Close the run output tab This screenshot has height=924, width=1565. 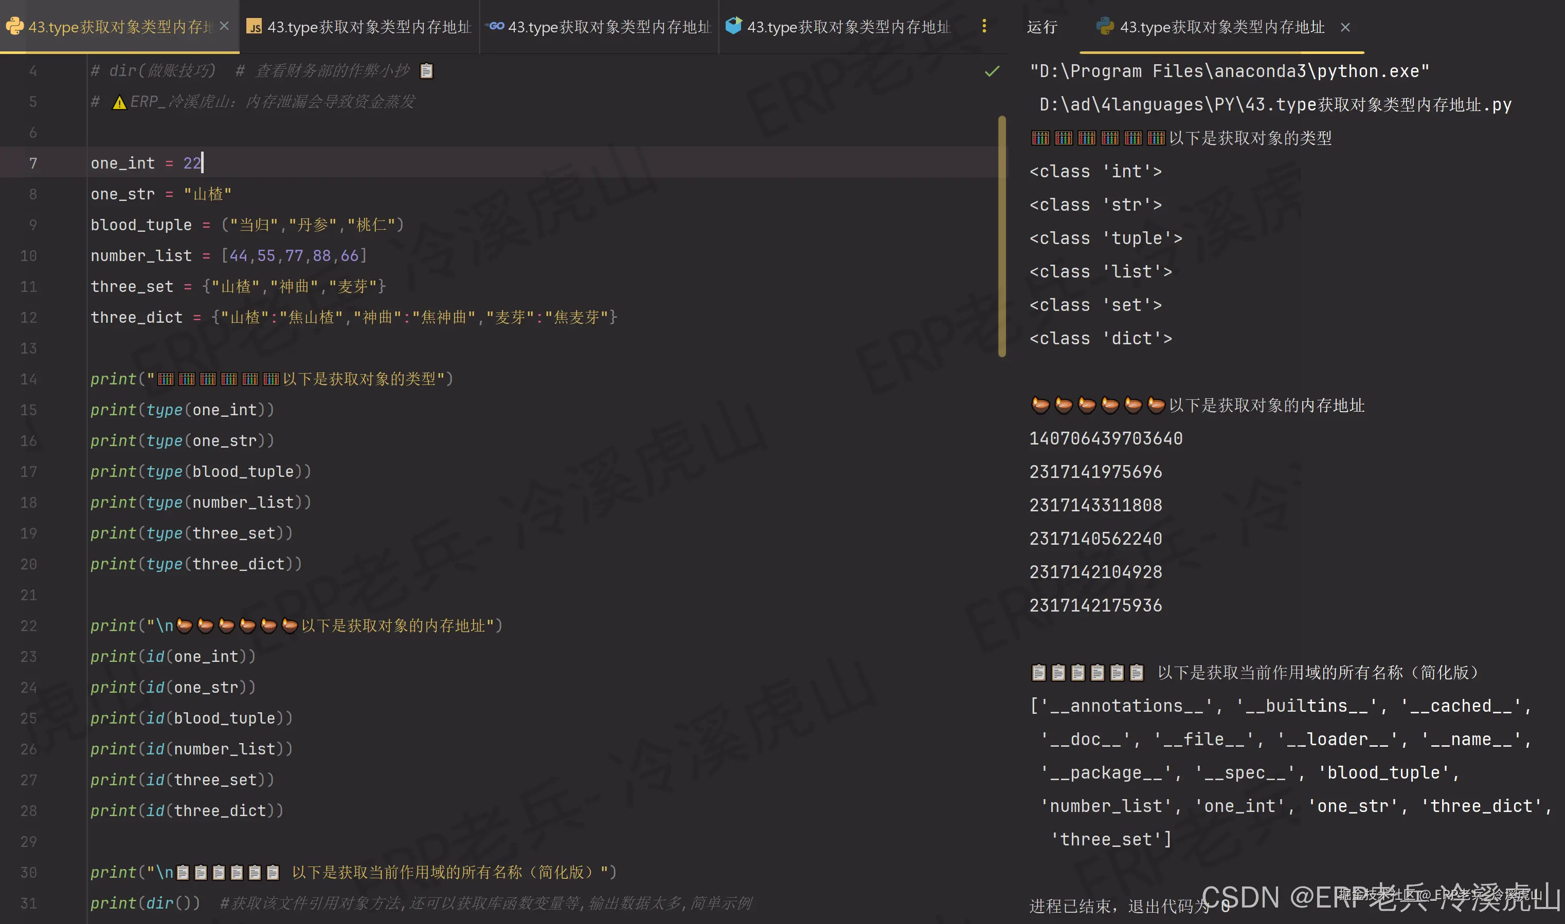1345,27
